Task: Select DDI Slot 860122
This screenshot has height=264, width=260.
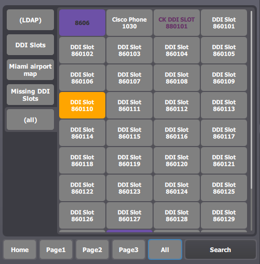Action: coord(82,188)
